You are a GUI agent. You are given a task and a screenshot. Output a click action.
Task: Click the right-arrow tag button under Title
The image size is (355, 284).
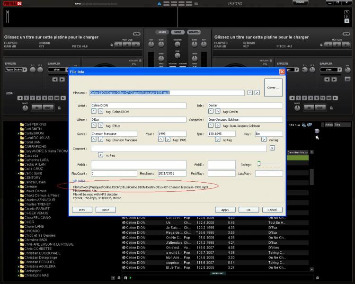click(217, 111)
